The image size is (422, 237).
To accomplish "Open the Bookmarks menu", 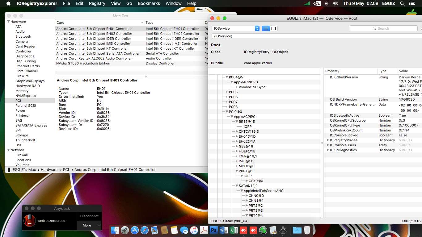I will (149, 3).
